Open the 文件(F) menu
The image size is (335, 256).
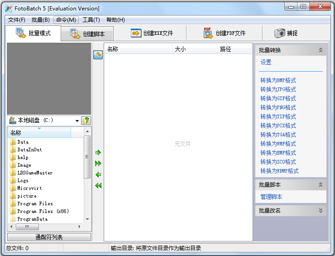[x=16, y=20]
